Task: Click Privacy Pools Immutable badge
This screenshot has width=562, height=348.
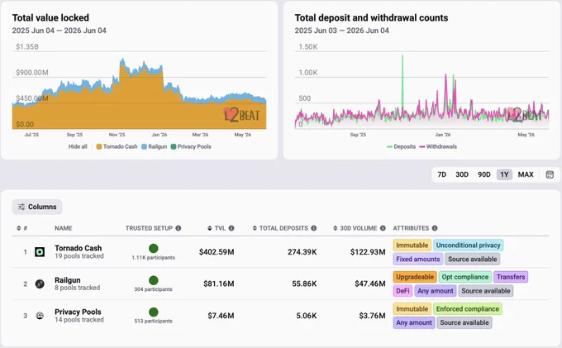Action: click(412, 308)
